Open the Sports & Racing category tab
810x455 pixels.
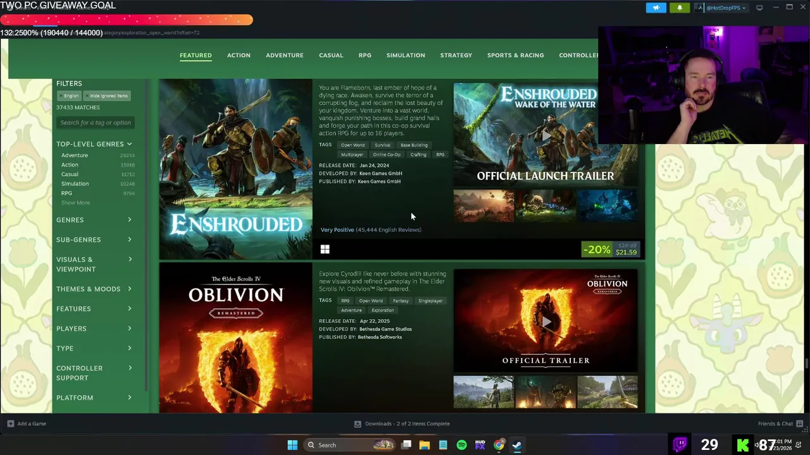(516, 55)
